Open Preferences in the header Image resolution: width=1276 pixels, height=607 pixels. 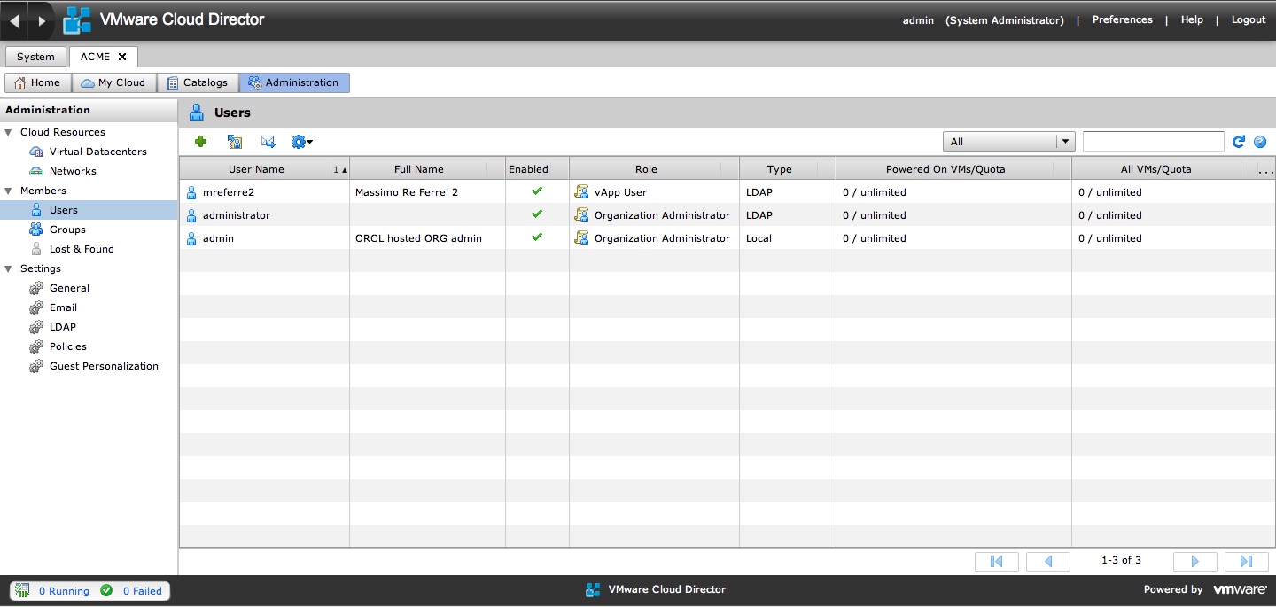[x=1123, y=19]
